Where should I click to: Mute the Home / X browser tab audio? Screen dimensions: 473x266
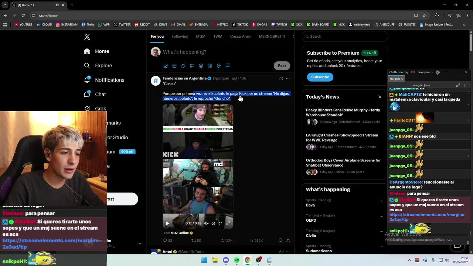coord(57,5)
